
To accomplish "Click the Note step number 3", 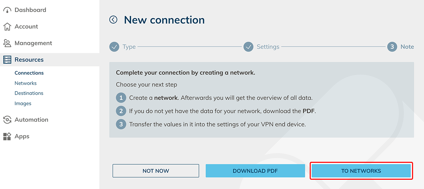I will click(392, 47).
